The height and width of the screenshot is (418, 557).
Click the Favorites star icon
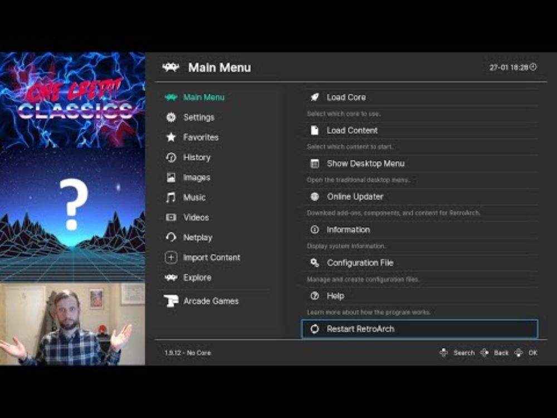point(171,137)
